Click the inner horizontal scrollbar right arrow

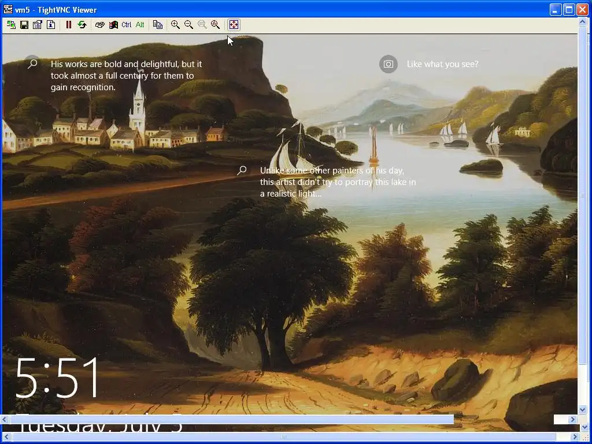coord(572,420)
